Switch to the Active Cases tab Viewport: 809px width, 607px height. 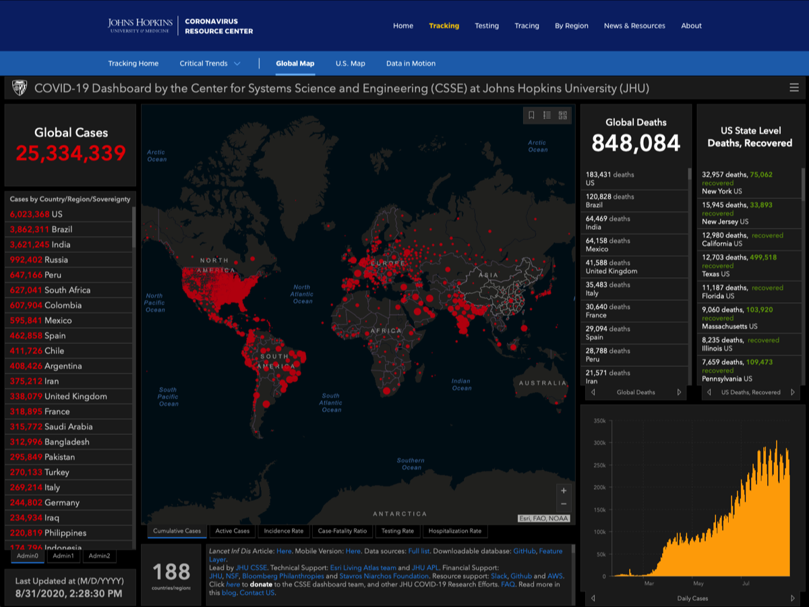[233, 531]
